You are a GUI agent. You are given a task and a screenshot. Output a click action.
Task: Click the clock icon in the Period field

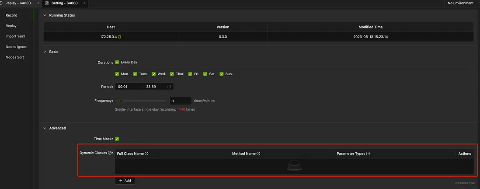(169, 87)
